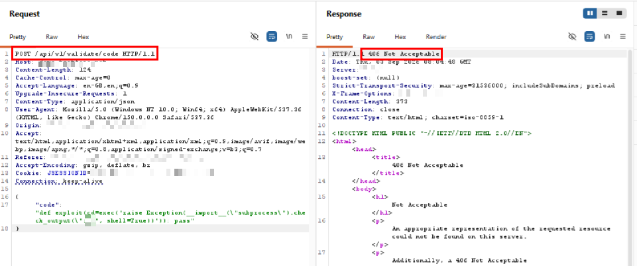This screenshot has width=637, height=266.
Task: Click the DOCTYPE HTML PUBLIC declaration line
Action: tap(432, 133)
